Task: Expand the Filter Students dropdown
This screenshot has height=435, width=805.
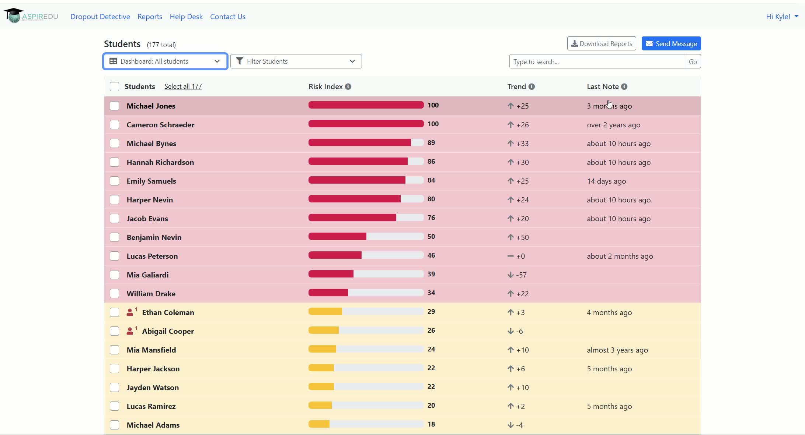Action: (296, 61)
